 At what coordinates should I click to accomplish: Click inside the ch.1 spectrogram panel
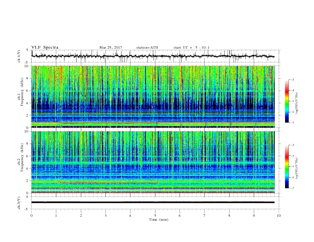[x=153, y=96]
